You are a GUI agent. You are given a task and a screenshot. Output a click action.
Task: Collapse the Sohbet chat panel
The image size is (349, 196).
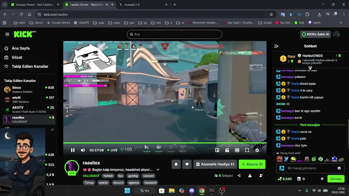coord(276,46)
